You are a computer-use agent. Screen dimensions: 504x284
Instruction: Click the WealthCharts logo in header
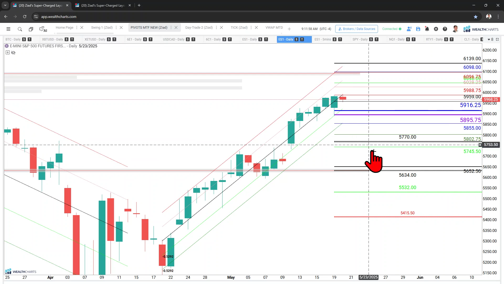click(x=481, y=29)
